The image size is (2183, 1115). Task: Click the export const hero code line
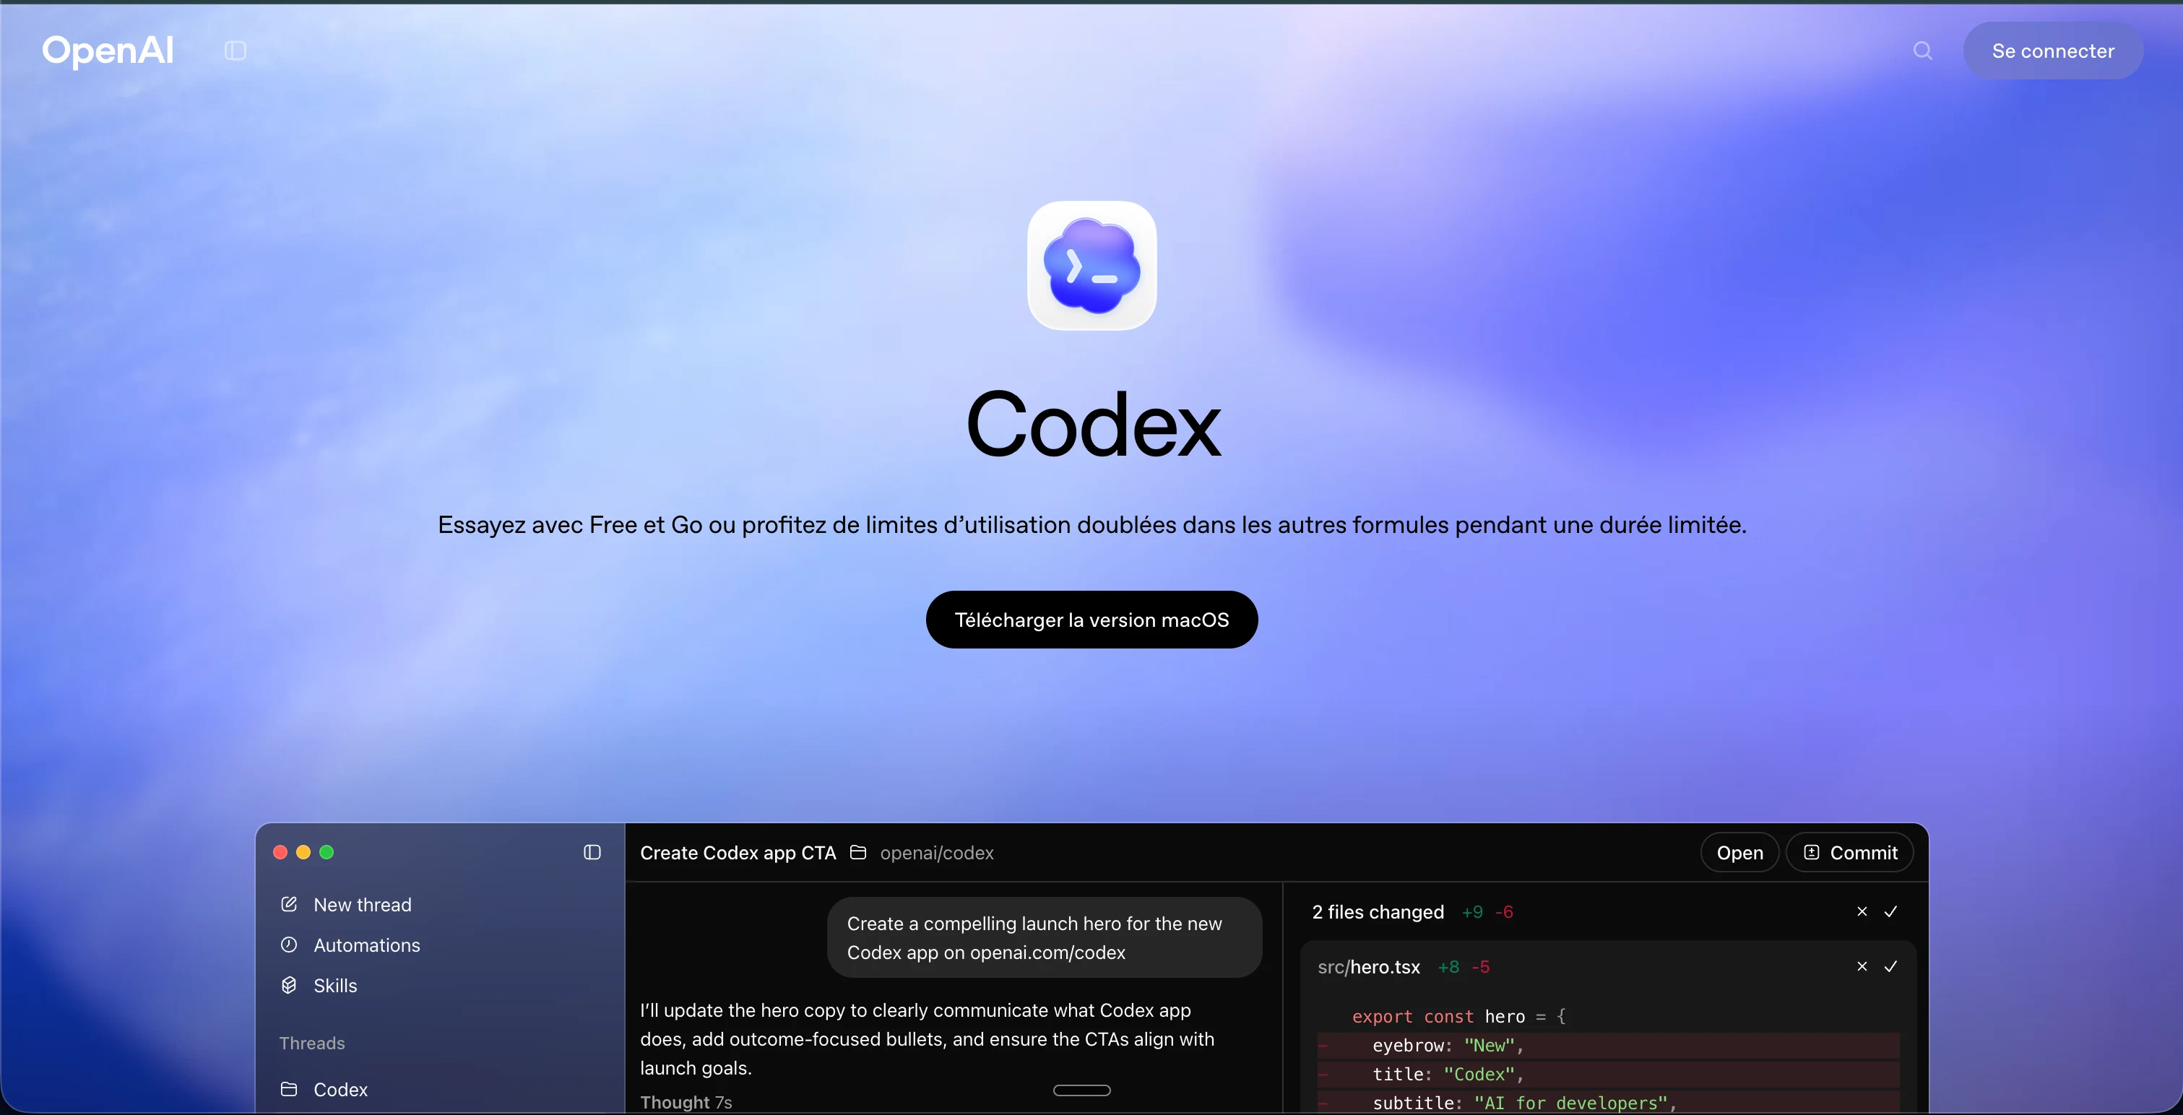tap(1458, 1017)
